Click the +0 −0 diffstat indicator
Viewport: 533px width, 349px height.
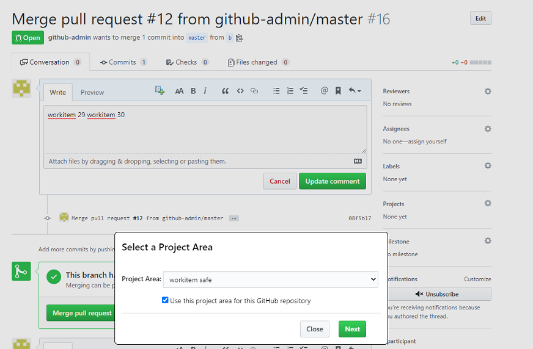click(471, 62)
